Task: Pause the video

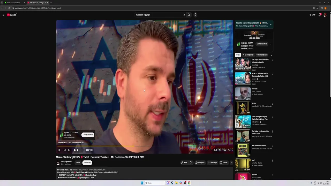Action: (x=59, y=150)
